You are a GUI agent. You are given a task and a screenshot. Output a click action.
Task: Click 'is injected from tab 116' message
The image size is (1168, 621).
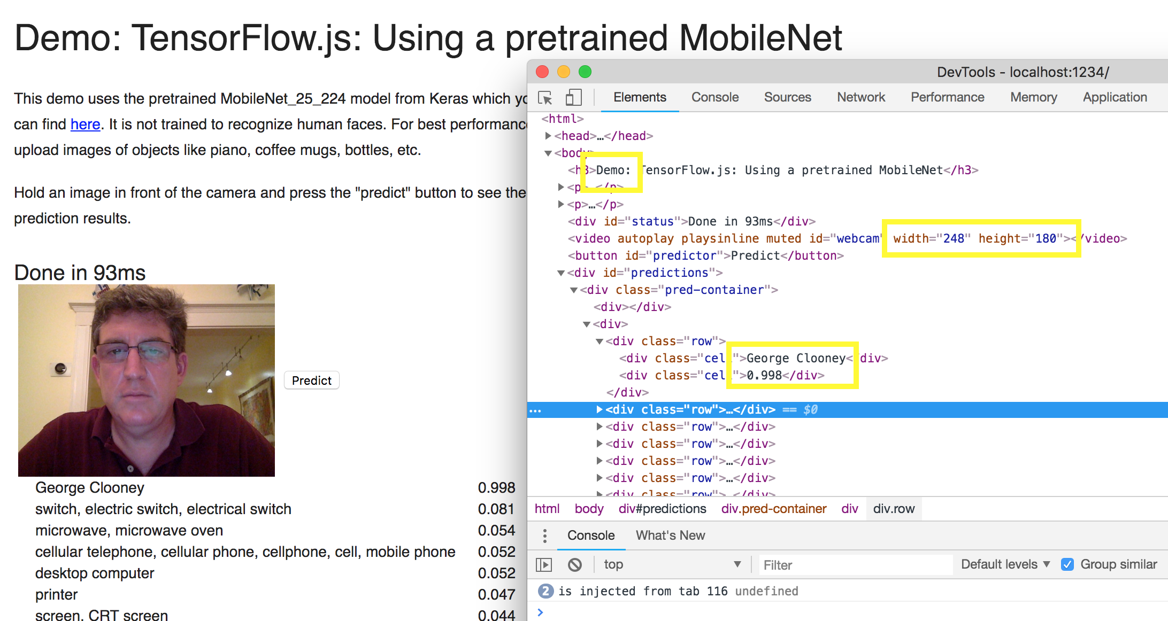pos(643,591)
